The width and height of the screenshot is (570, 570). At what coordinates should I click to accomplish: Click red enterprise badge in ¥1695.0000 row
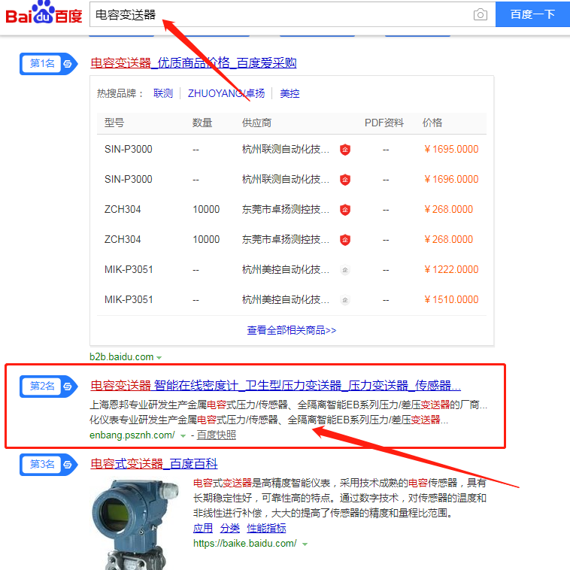tap(345, 150)
